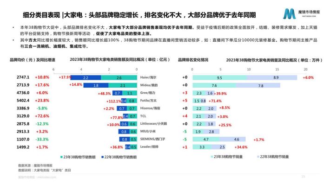330x185 pixels.
Task: Click Haier's blue 2.2 sales bar
Action: pyautogui.click(x=86, y=78)
